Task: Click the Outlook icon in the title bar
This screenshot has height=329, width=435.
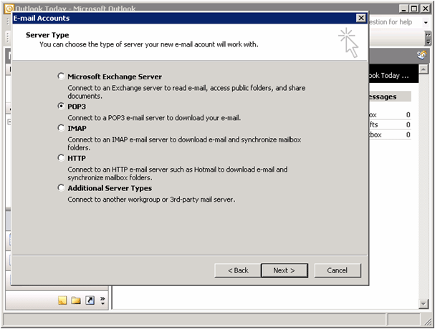Action: click(9, 9)
